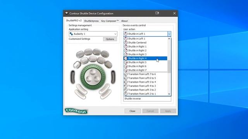Click the Shuttle in Left 1 dial icon in list
This screenshot has width=248, height=139.
(126, 39)
